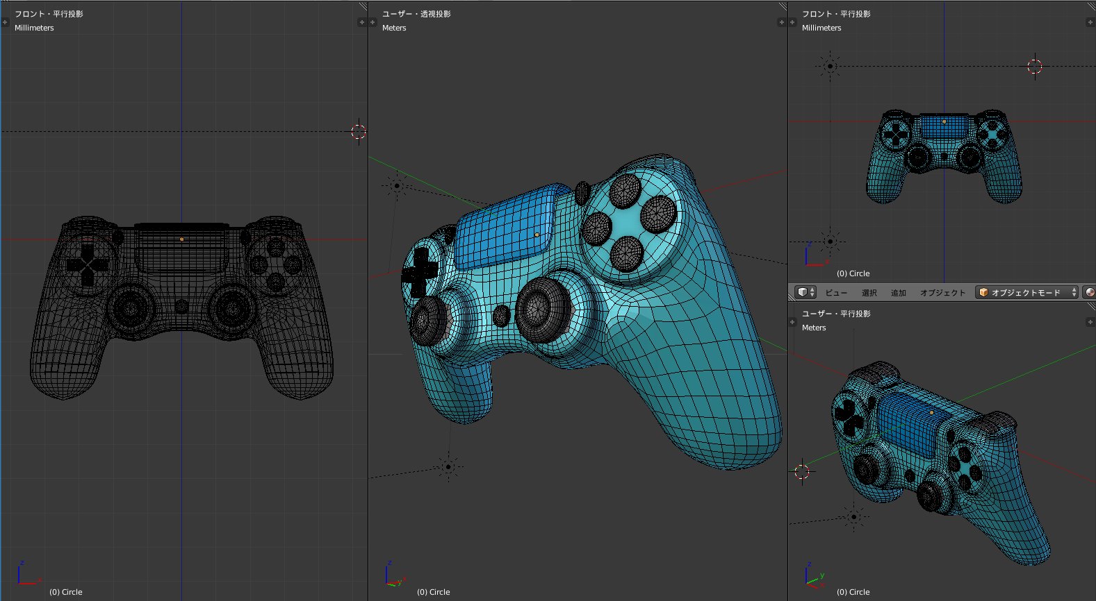Click the (0) Circle label in the left viewport

point(66,592)
